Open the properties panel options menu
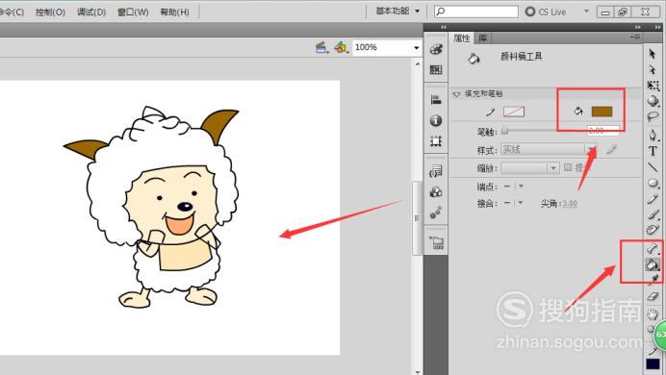This screenshot has height=375, width=666. coord(635,37)
